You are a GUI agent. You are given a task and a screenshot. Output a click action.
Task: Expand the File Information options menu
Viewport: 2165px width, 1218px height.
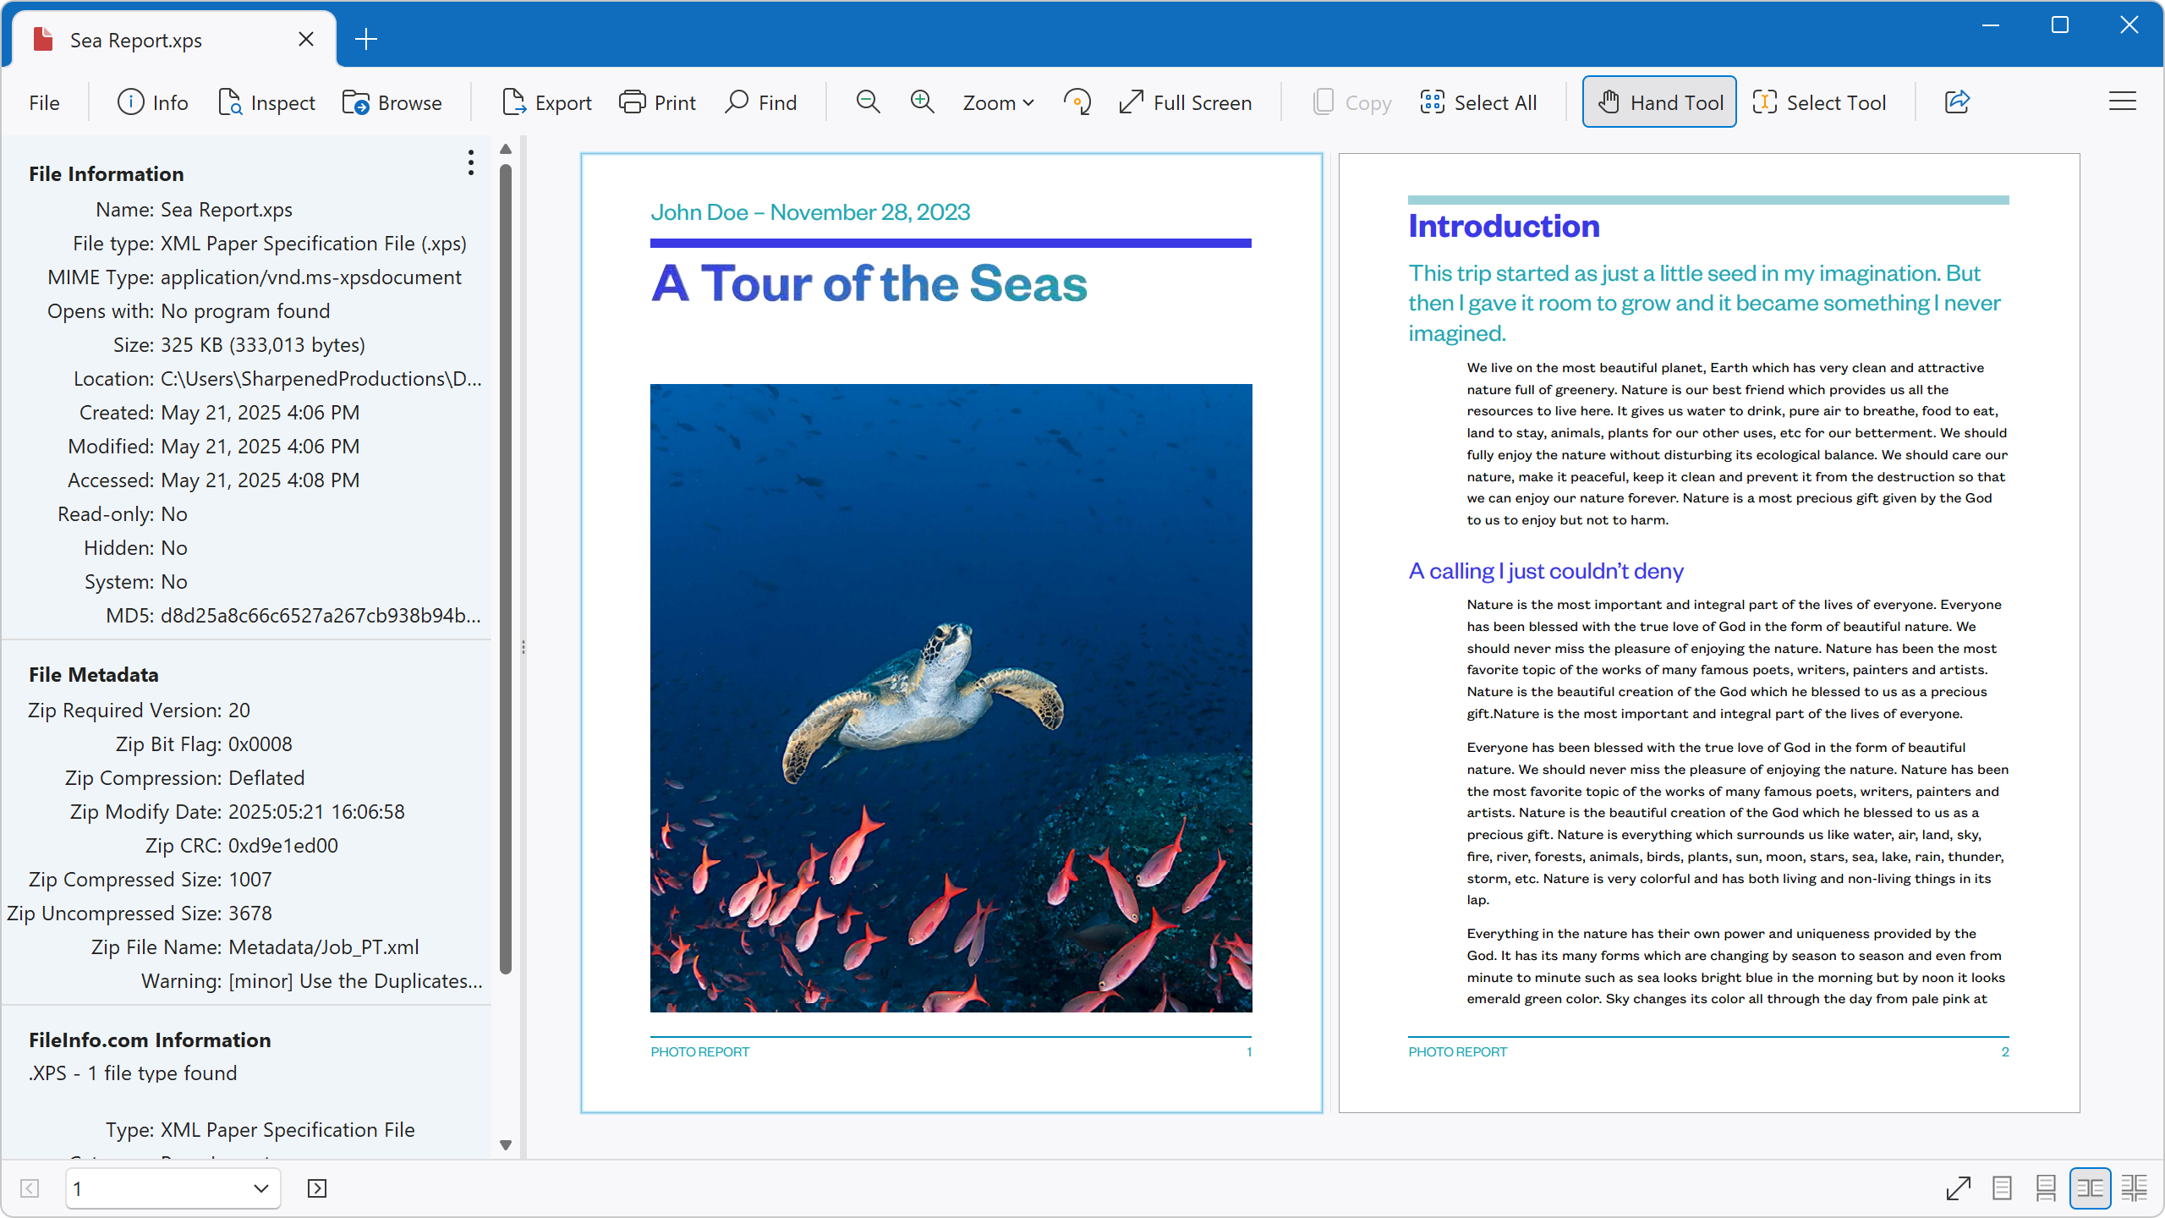point(470,162)
